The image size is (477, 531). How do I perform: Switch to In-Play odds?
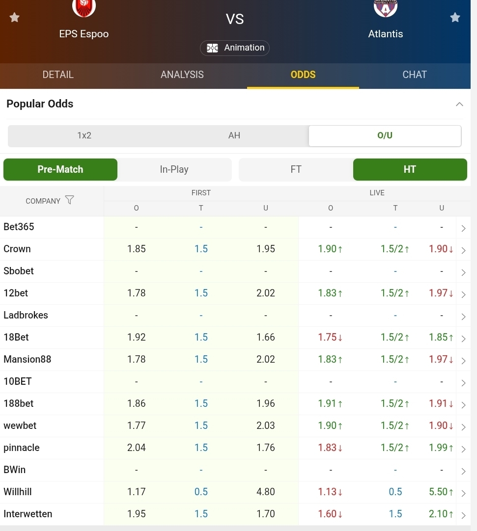pyautogui.click(x=174, y=169)
